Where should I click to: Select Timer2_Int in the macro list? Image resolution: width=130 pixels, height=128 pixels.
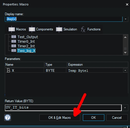pos(26,46)
